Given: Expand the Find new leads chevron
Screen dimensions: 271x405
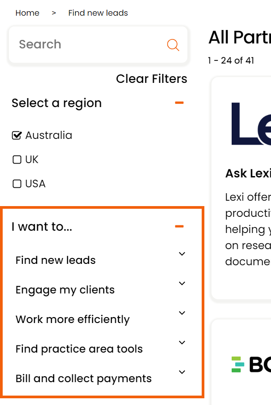Looking at the screenshot, I should [182, 254].
